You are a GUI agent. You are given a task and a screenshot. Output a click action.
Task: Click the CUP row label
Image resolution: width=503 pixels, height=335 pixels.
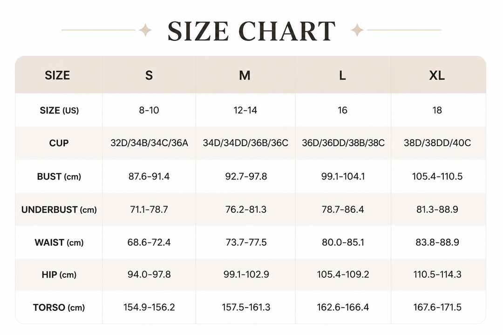click(59, 143)
